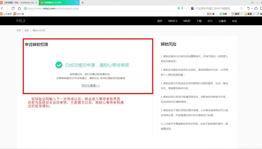The height and width of the screenshot is (149, 262).
Task: Open the 解锁 nav menu item
Action: click(210, 21)
